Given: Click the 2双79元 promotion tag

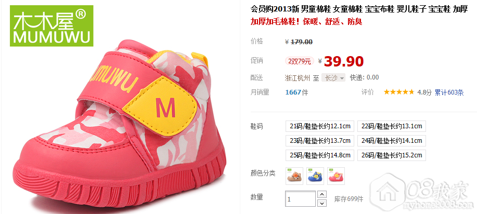Looking at the screenshot, I should point(299,61).
